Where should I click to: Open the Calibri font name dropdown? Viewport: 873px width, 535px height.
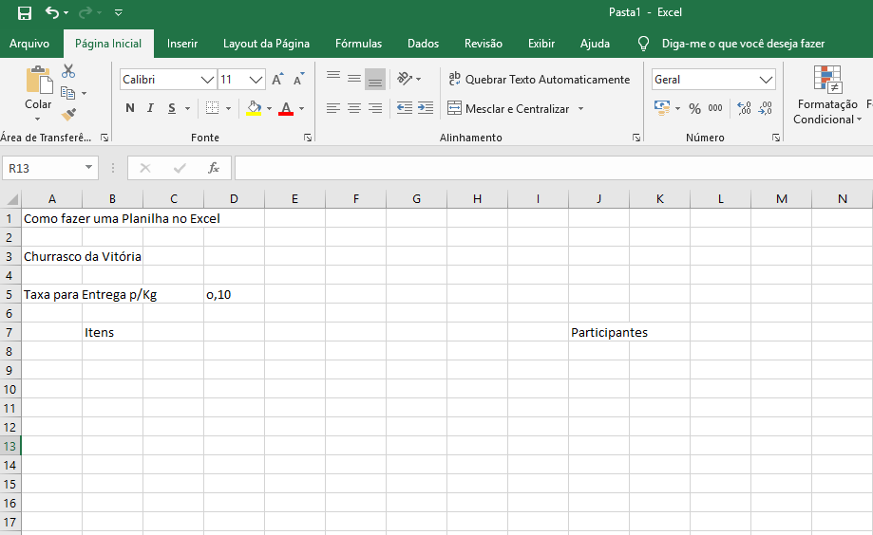coord(207,80)
